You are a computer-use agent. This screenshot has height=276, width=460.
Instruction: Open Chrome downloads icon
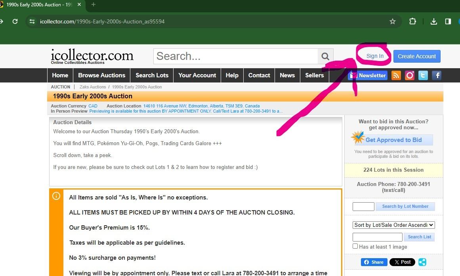pos(434,21)
